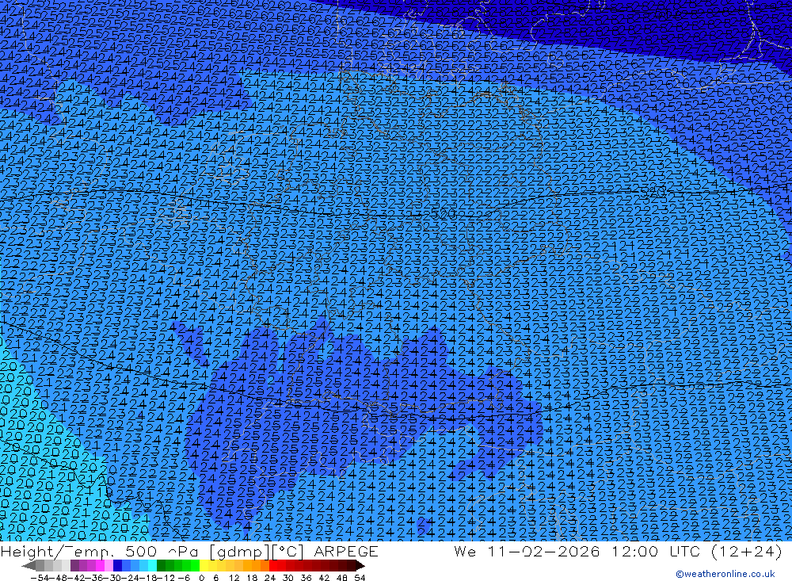The image size is (792, 581).
Task: Click the orange 18 legend swatch
Action: pyautogui.click(x=256, y=565)
